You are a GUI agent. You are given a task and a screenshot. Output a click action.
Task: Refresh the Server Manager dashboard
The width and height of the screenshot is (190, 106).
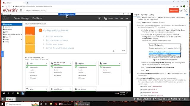pos(100,18)
